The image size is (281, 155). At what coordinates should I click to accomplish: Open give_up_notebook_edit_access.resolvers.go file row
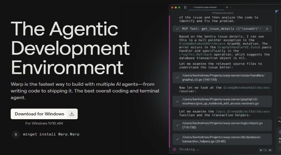222,101
